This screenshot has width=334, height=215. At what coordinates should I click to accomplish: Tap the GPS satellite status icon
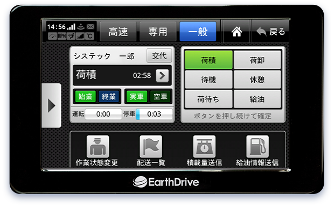(x=81, y=27)
